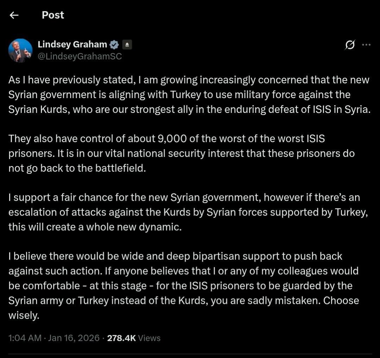The height and width of the screenshot is (358, 380).
Task: Click the Jan 16, 2026 date
Action: pyautogui.click(x=74, y=338)
